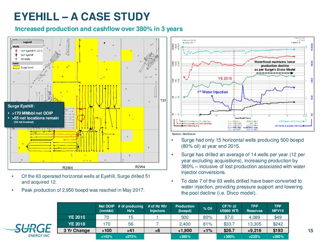The height and width of the screenshot is (242, 322).
Task: Select bullet 'Peak production of 2,950 boepd'
Action: (83, 190)
